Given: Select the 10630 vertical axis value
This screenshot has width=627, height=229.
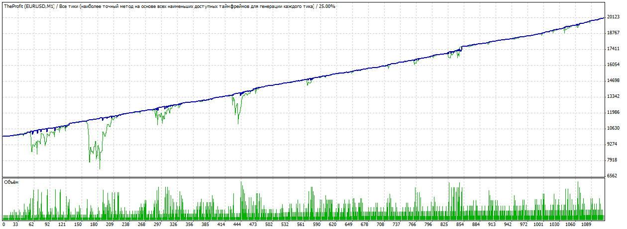Looking at the screenshot, I should coord(614,128).
